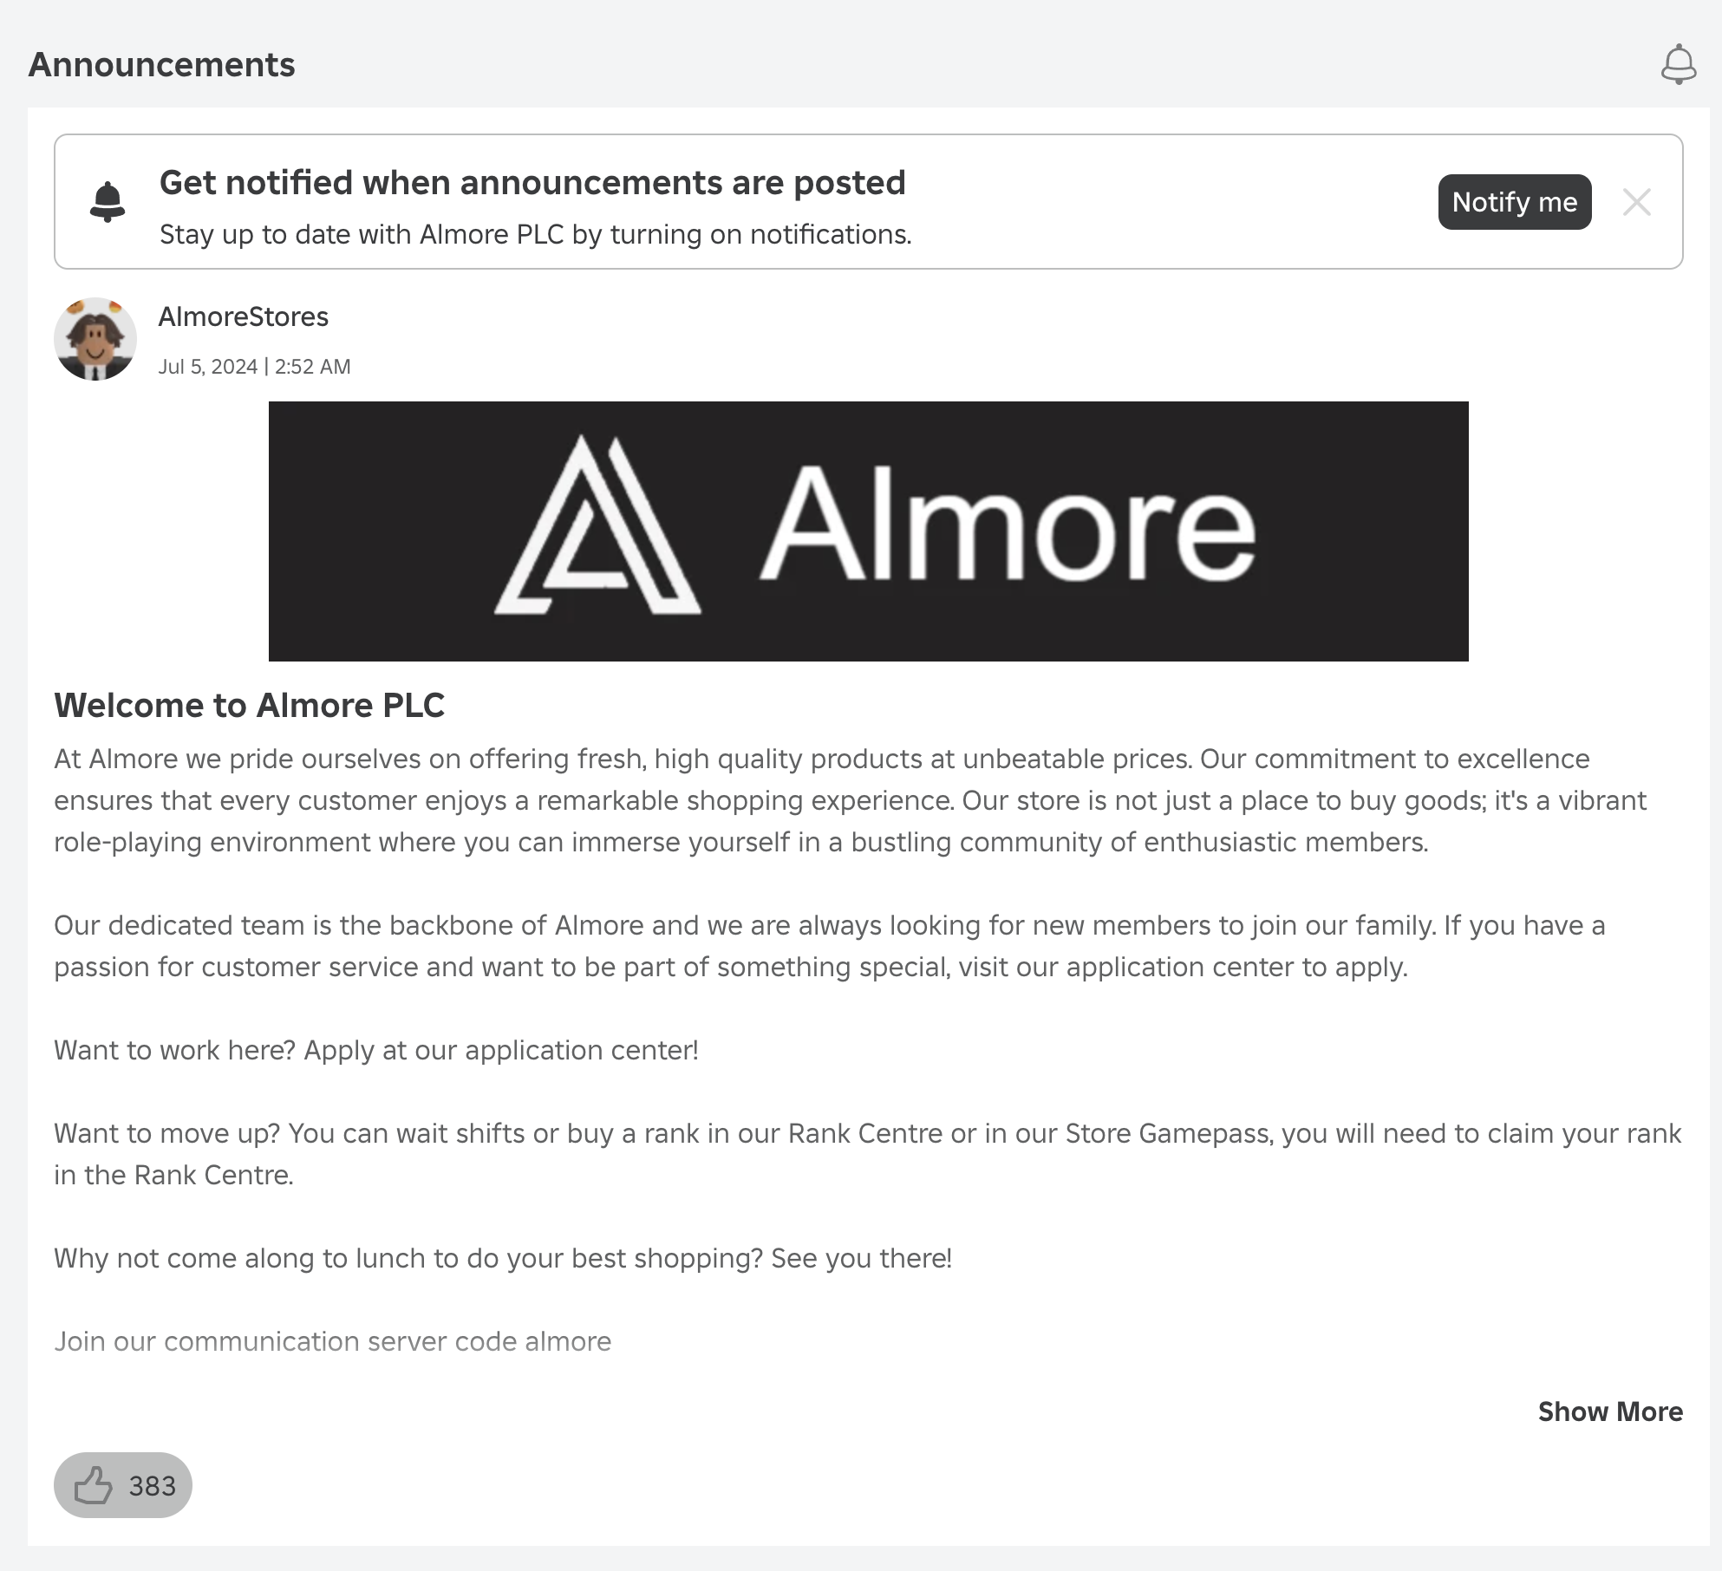Screen dimensions: 1722x1571
Task: Click the filled bell icon in notification banner
Action: (108, 202)
